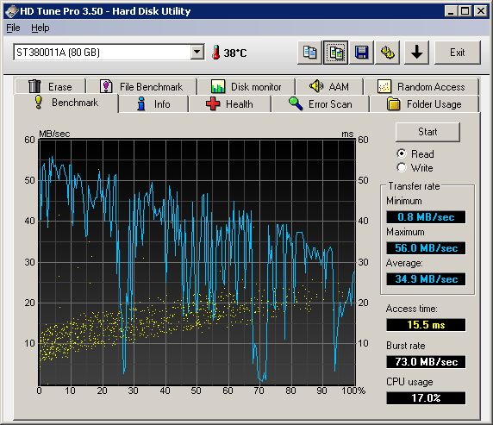The height and width of the screenshot is (425, 493).
Task: Open the Help menu
Action: [x=41, y=28]
